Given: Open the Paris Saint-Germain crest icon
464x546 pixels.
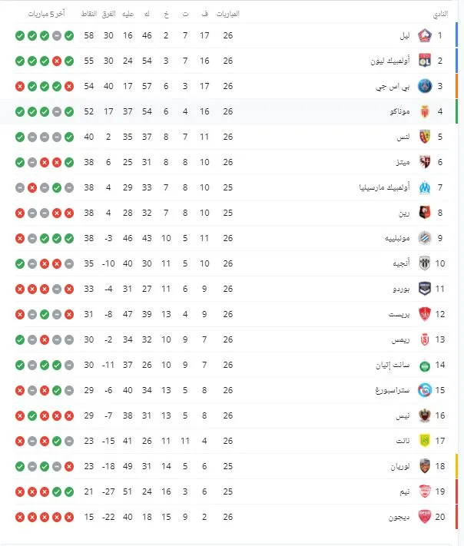Looking at the screenshot, I should point(425,86).
